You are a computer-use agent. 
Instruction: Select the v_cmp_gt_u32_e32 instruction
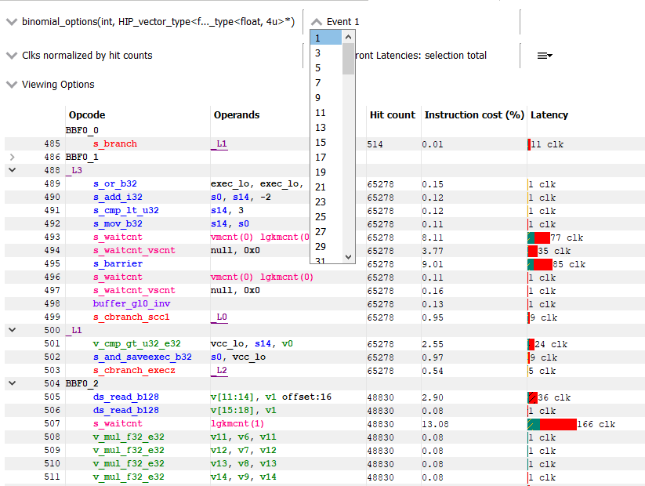136,343
